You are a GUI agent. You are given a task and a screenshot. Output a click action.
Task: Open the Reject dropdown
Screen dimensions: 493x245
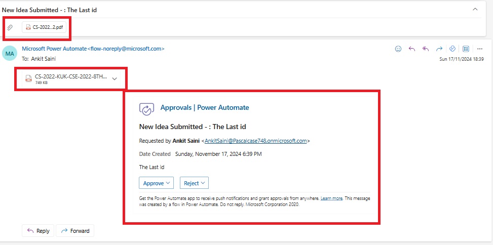tap(194, 183)
